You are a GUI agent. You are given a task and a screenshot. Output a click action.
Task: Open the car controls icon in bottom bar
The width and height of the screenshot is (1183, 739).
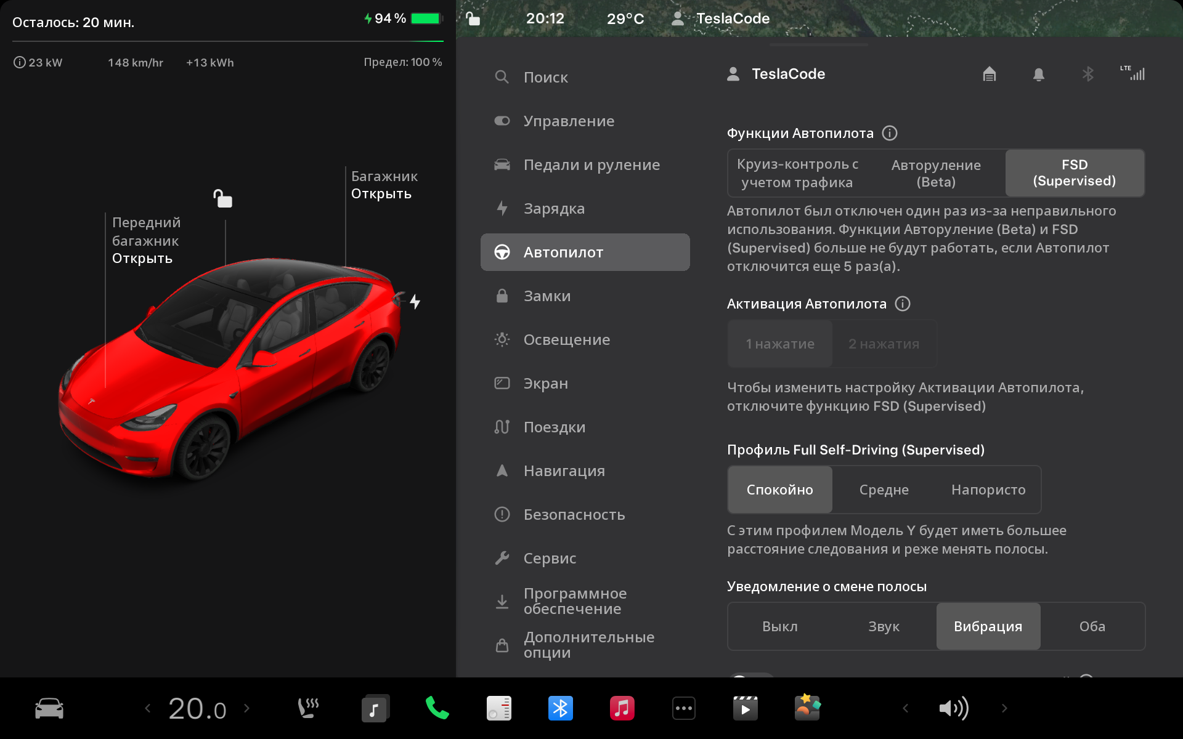[49, 708]
